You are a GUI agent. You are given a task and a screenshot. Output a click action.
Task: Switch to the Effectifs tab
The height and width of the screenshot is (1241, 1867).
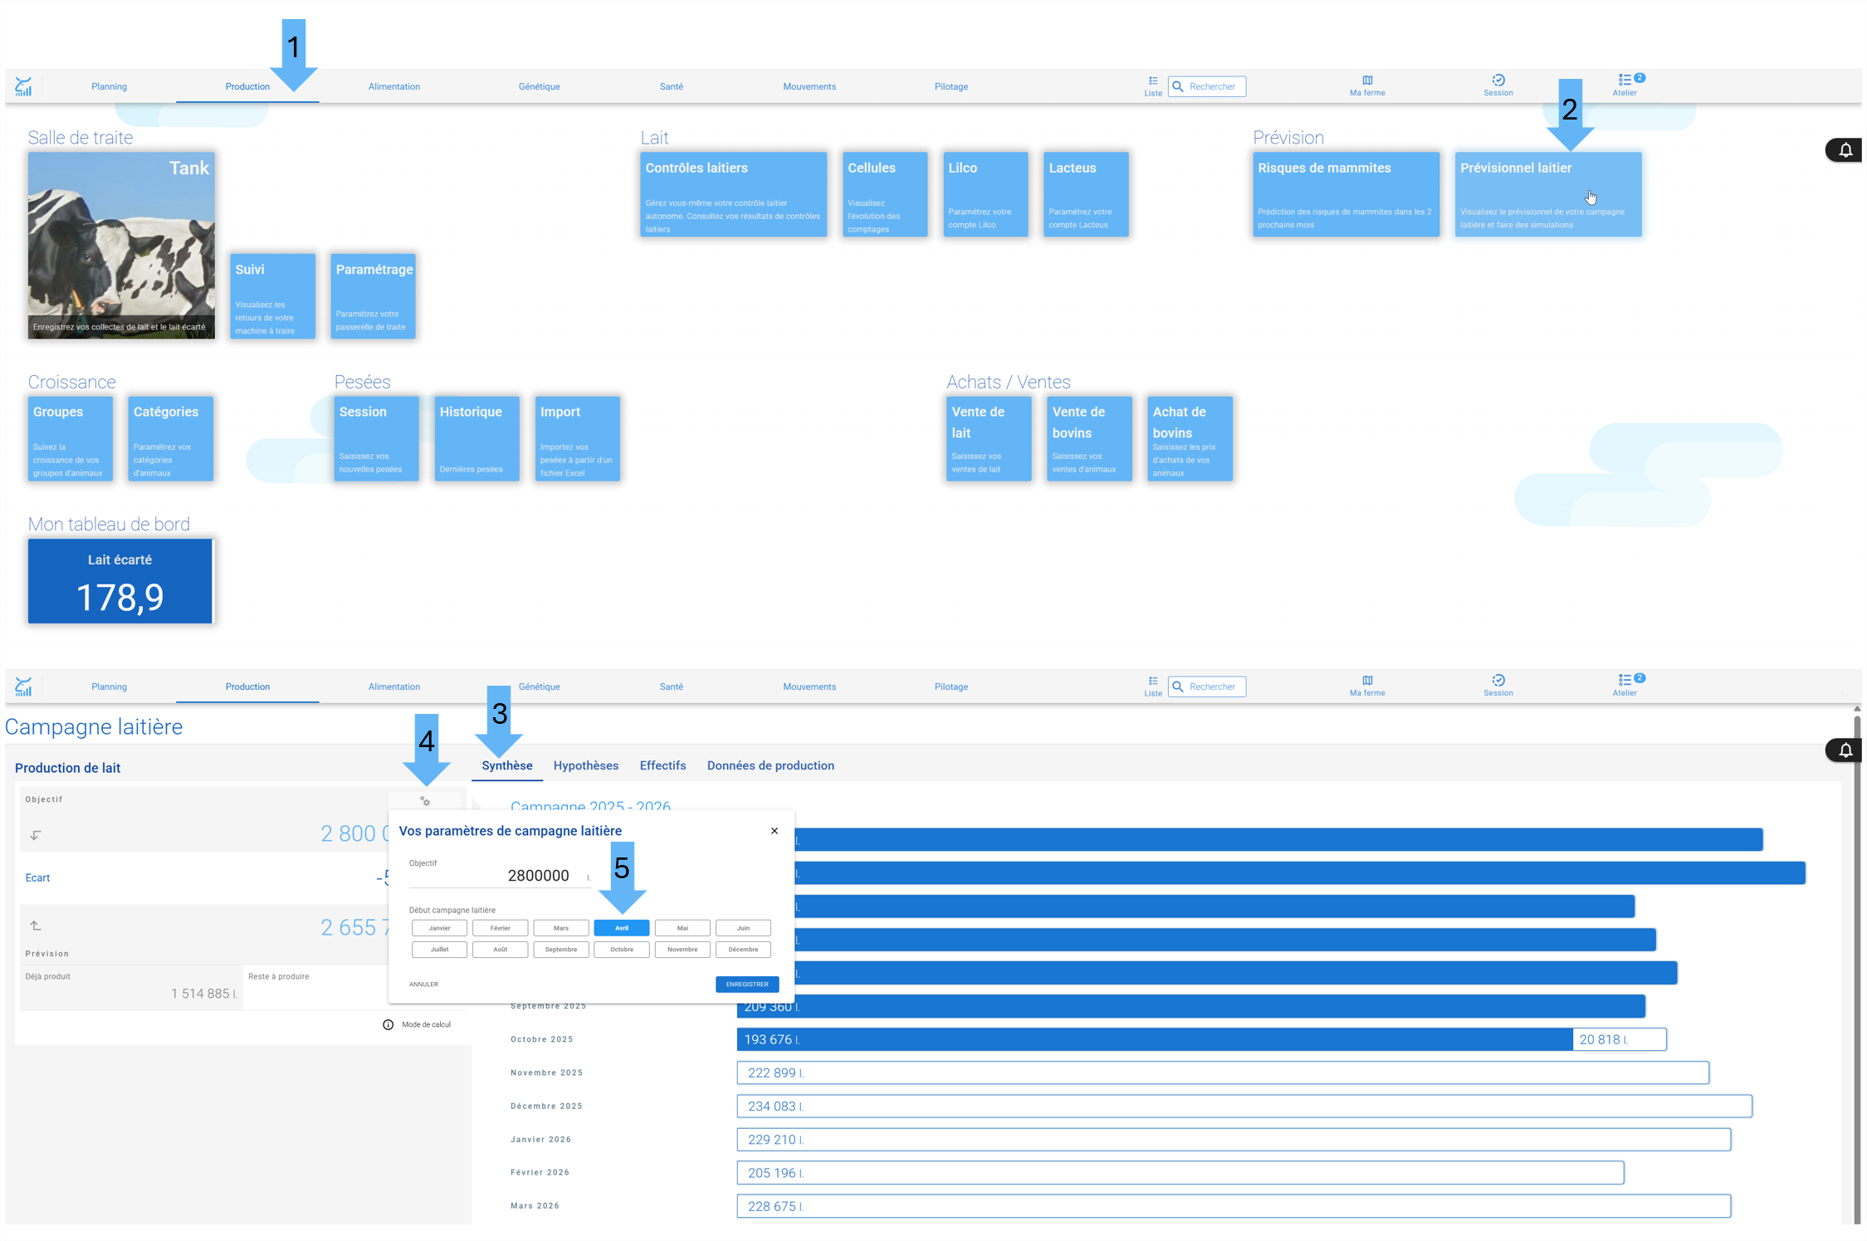pos(662,765)
